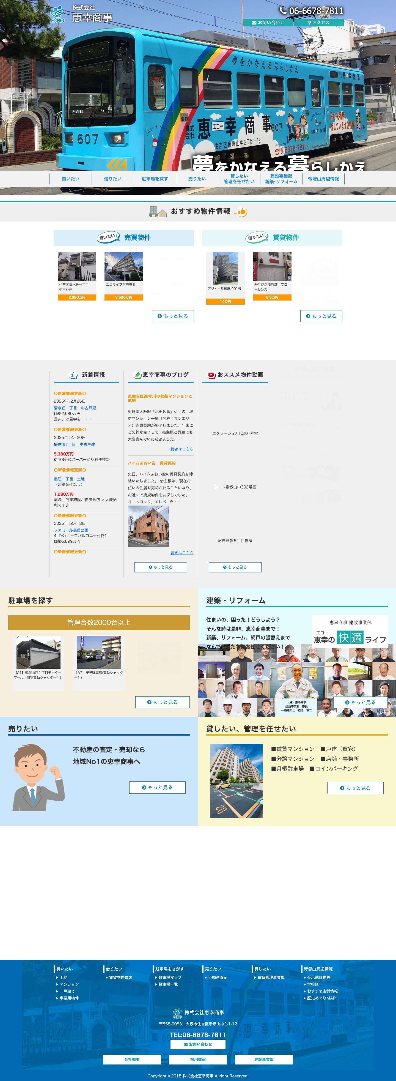Select 借りたい in the navigation bar
The image size is (396, 1081).
pos(113,179)
